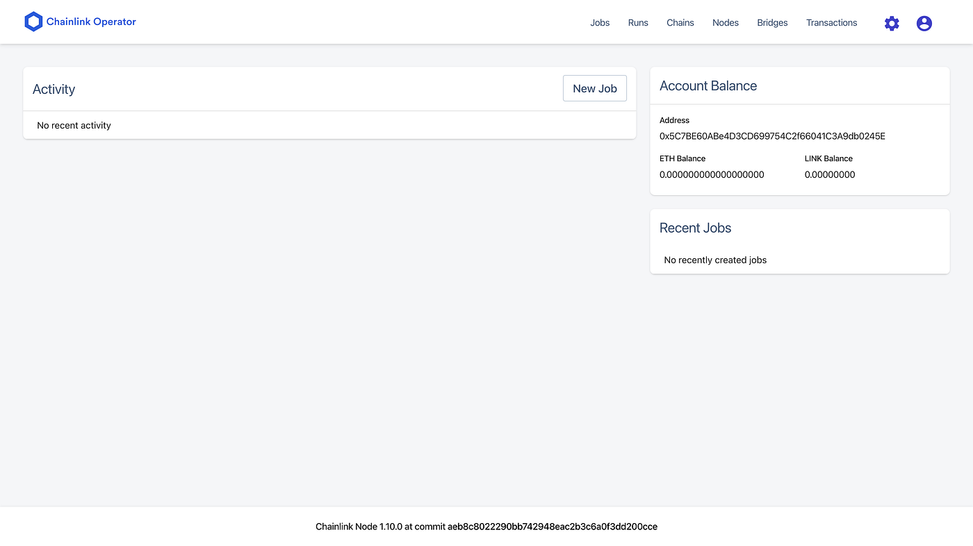Navigate to Nodes
The width and height of the screenshot is (973, 546).
pos(726,23)
